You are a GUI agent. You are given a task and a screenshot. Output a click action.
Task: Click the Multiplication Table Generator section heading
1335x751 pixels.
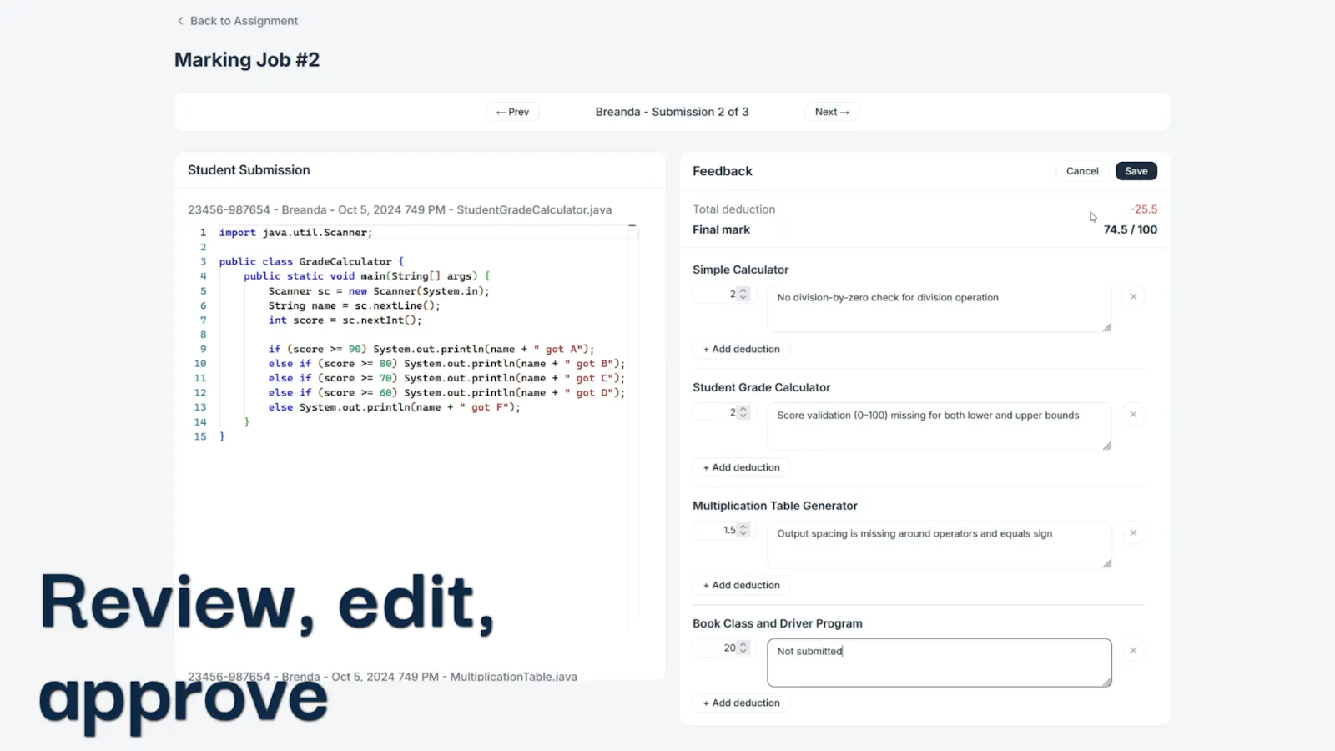tap(775, 506)
